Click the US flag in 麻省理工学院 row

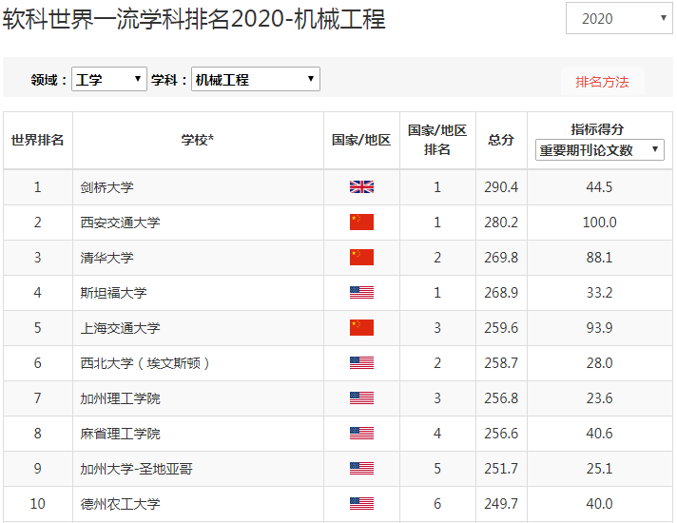click(x=361, y=434)
